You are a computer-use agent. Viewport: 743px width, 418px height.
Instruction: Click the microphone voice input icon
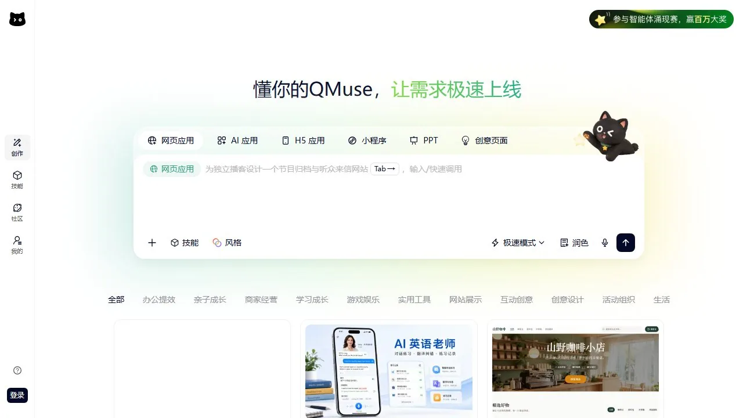605,243
